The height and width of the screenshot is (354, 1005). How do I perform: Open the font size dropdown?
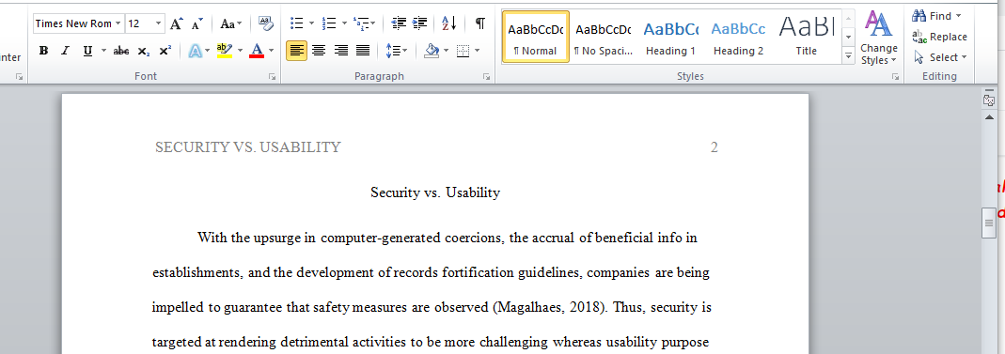[158, 23]
